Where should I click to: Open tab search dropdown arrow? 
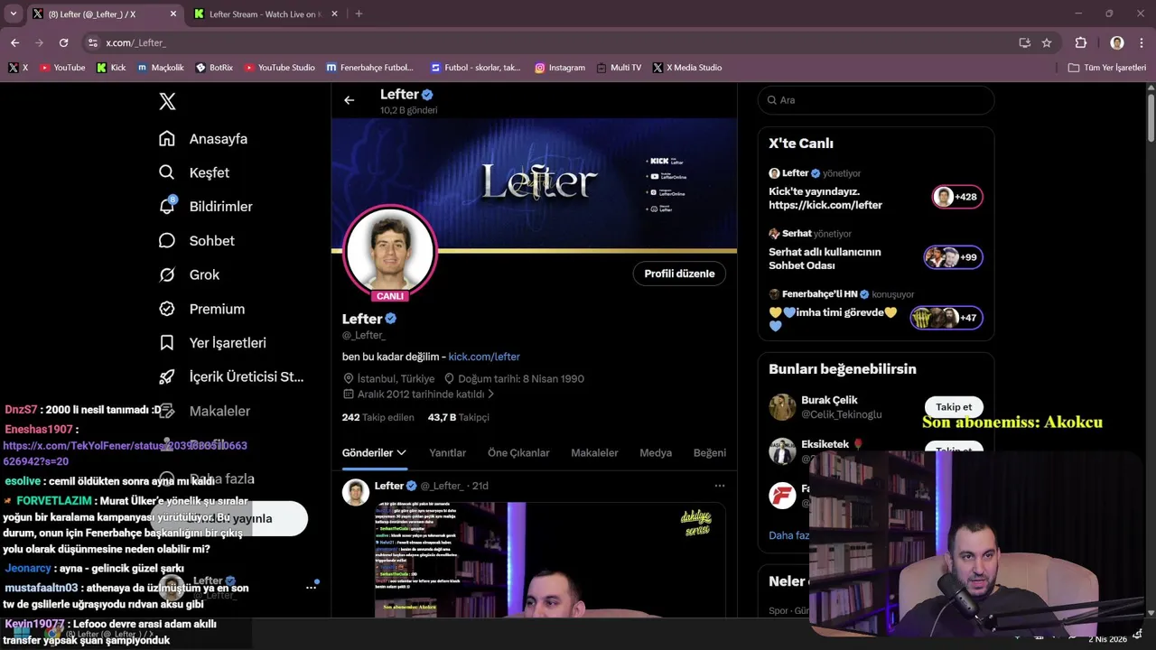13,14
